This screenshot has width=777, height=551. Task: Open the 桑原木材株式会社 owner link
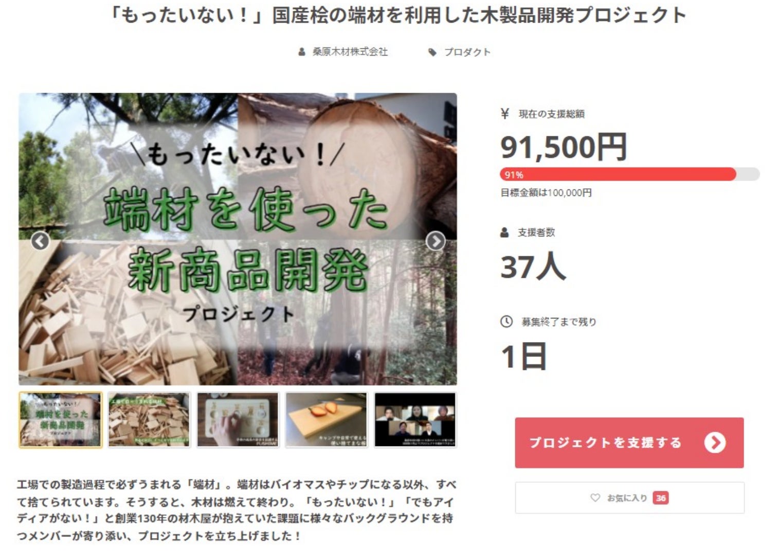coord(350,52)
